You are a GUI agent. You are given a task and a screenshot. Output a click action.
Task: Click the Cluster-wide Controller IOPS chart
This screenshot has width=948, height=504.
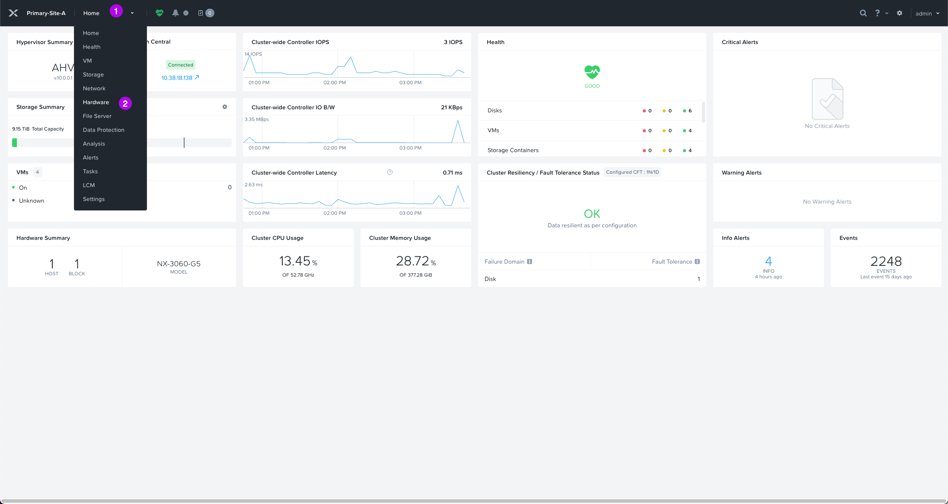(x=357, y=65)
